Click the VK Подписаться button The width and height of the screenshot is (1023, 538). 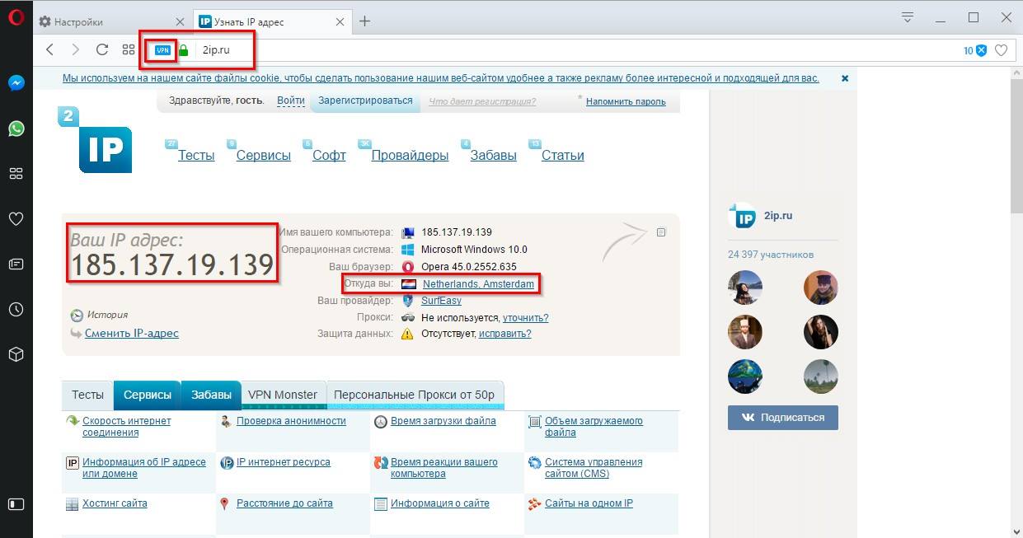coord(782,418)
